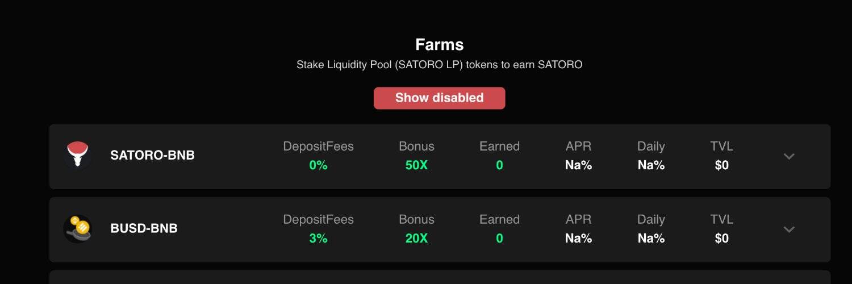Click the BUSD-BNB farm token icon
Image resolution: width=852 pixels, height=284 pixels.
(x=78, y=228)
